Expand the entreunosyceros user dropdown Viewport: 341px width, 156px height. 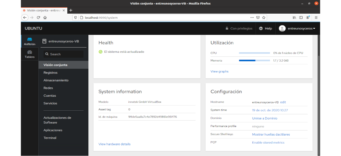301,28
